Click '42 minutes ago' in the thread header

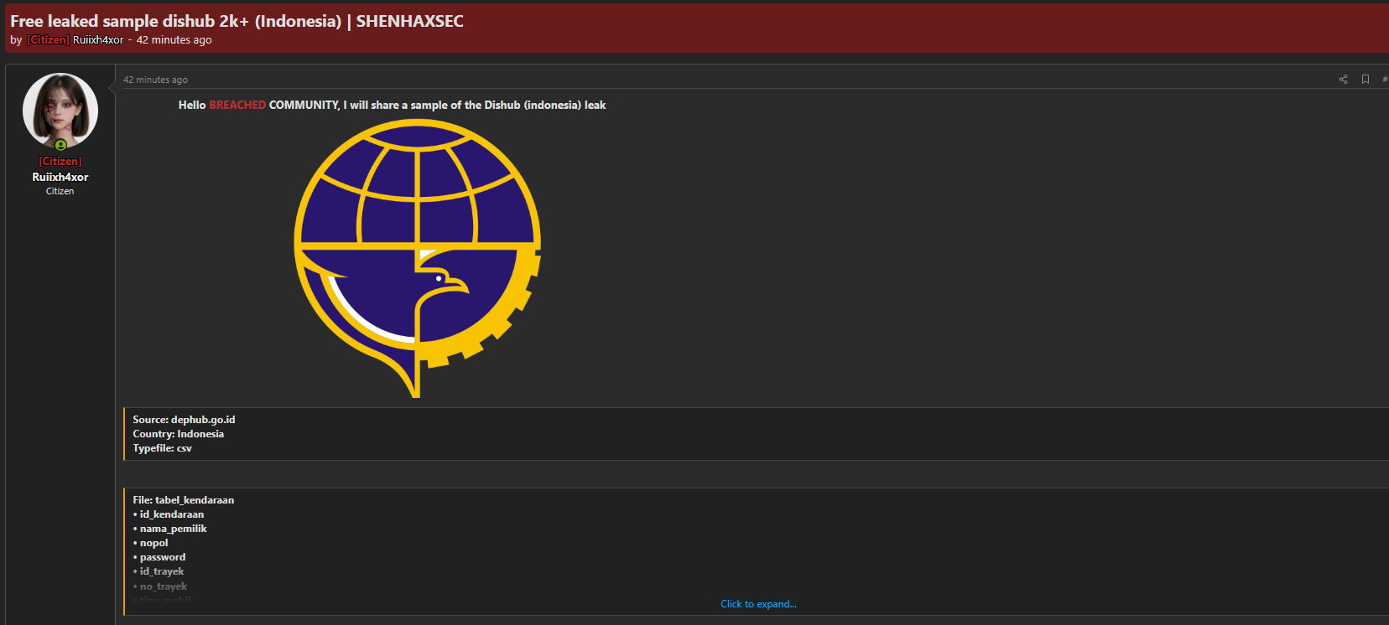coord(174,39)
